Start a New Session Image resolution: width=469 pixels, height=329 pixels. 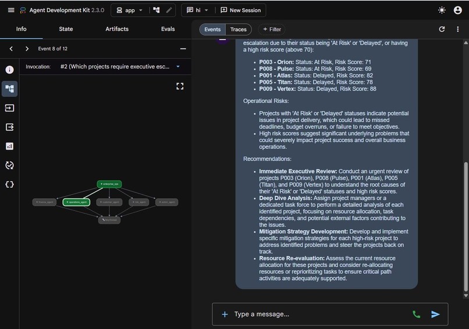coord(240,10)
